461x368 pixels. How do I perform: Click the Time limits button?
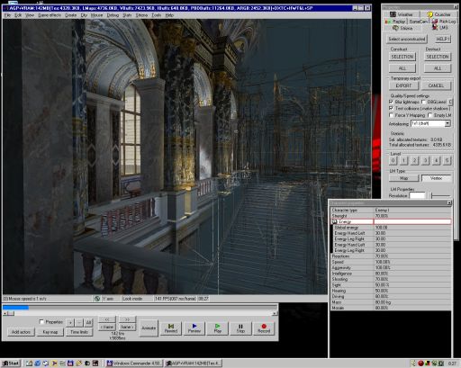pyautogui.click(x=79, y=332)
